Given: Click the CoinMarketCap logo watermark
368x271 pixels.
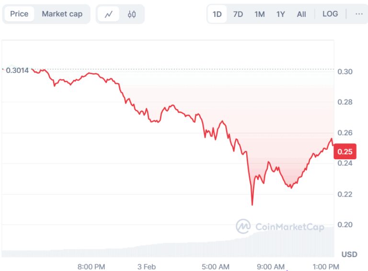Looking at the screenshot, I should 280,226.
